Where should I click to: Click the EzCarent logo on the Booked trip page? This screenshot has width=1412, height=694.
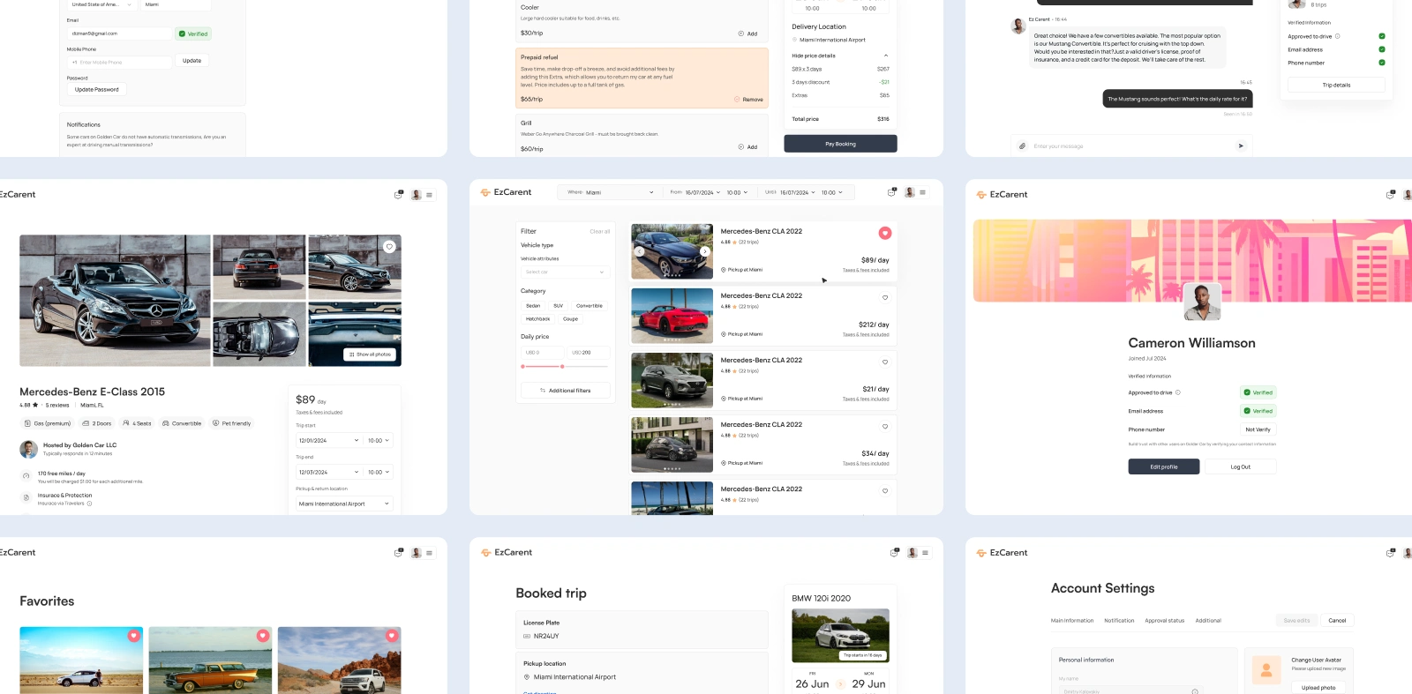(x=507, y=553)
